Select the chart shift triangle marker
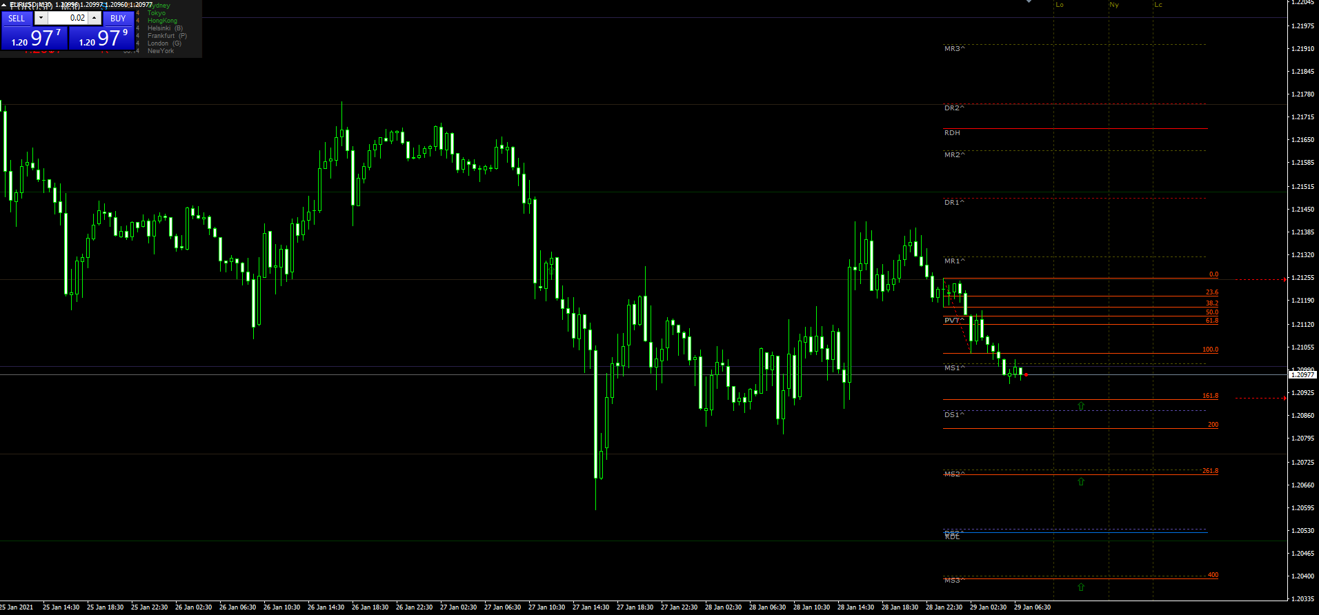 click(1029, 1)
